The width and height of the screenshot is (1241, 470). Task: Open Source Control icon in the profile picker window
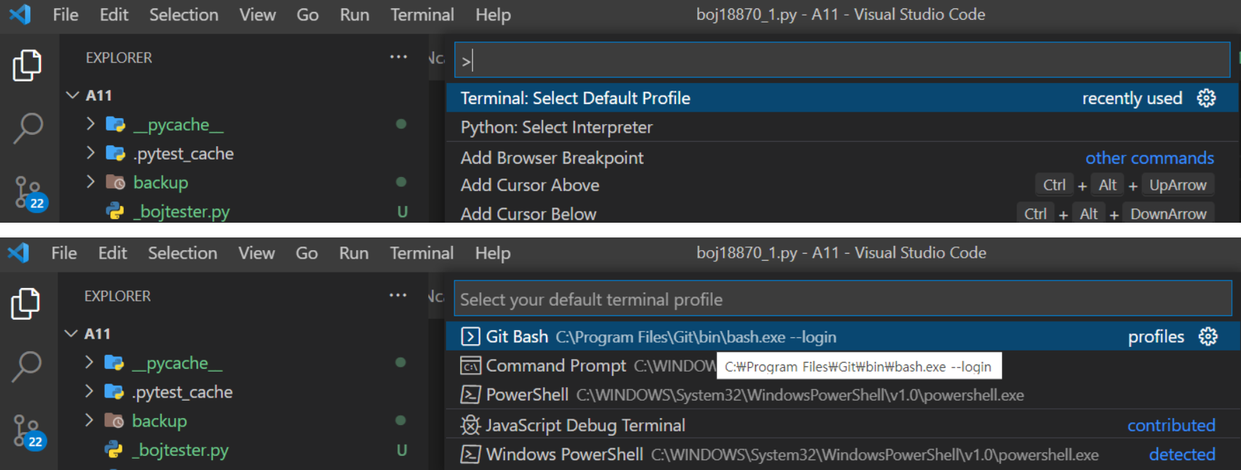pos(28,431)
